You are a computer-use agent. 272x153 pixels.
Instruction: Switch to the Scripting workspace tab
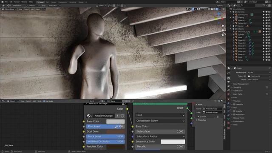[x=73, y=2]
